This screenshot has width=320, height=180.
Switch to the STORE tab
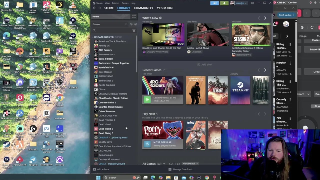point(108,8)
